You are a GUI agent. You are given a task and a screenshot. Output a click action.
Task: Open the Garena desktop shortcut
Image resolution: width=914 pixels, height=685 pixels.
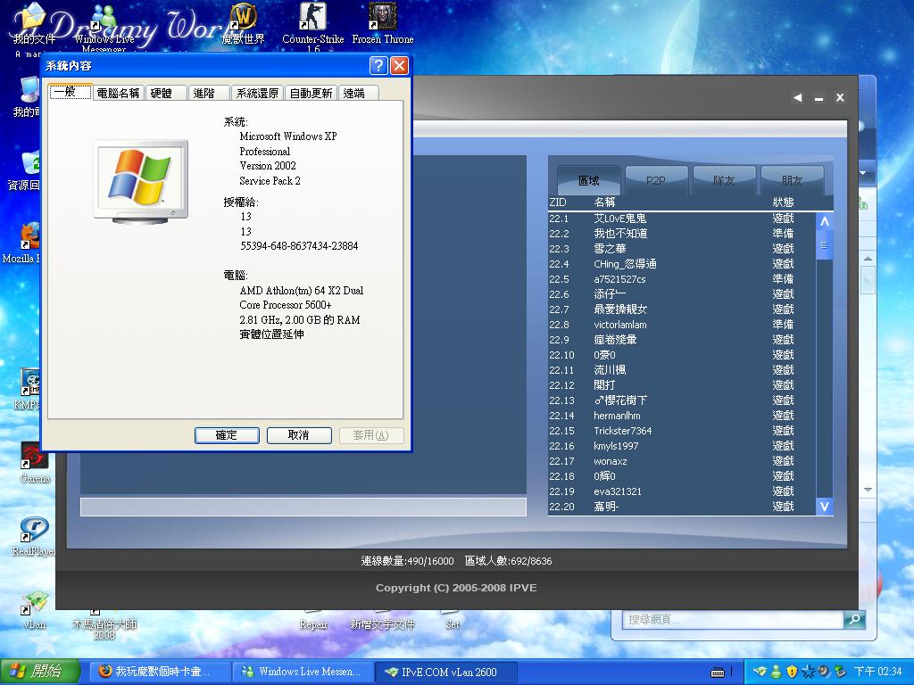[x=34, y=458]
